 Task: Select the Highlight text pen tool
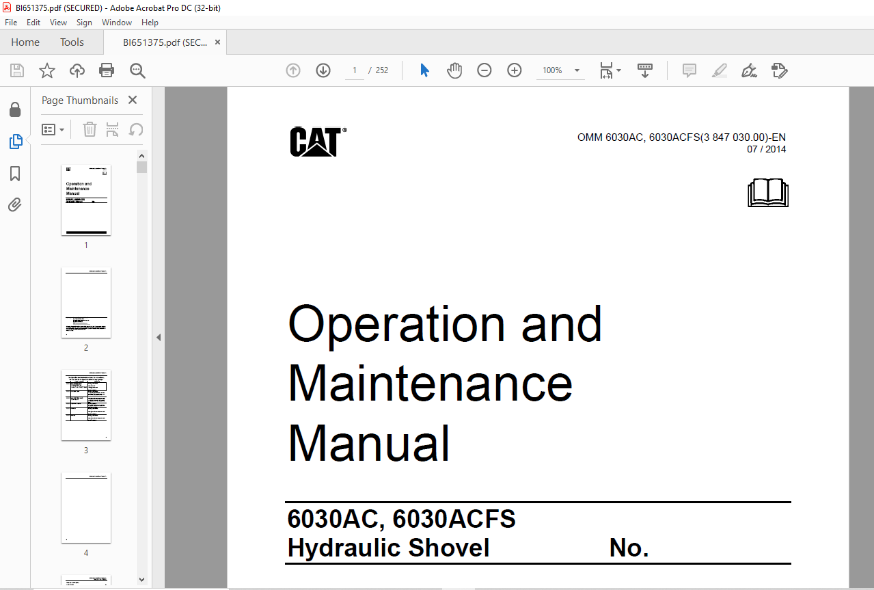point(719,70)
